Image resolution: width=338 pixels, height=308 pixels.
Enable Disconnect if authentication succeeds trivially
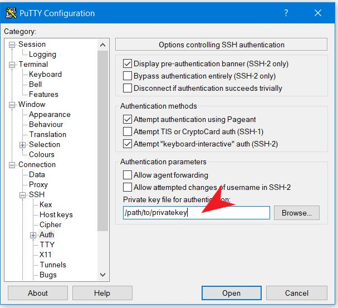(x=128, y=88)
